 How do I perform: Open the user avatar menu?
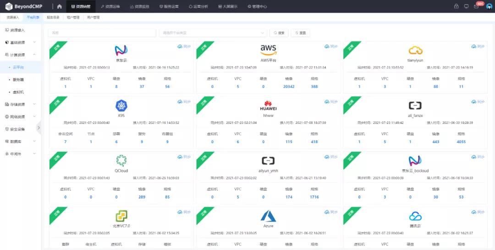click(489, 6)
